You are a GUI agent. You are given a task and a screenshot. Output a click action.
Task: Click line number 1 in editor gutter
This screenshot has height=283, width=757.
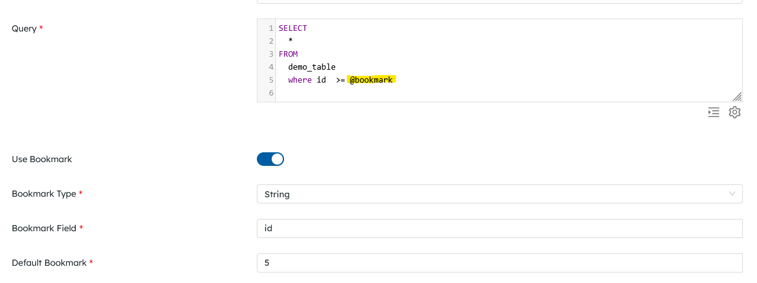[271, 28]
